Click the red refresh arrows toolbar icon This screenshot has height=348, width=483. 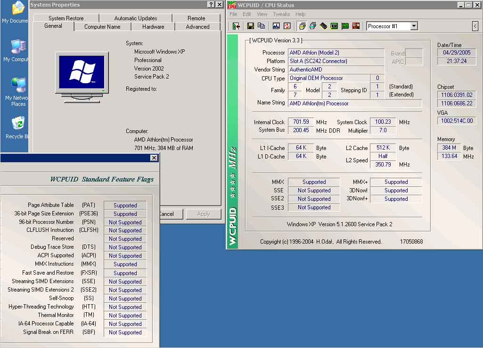287,26
